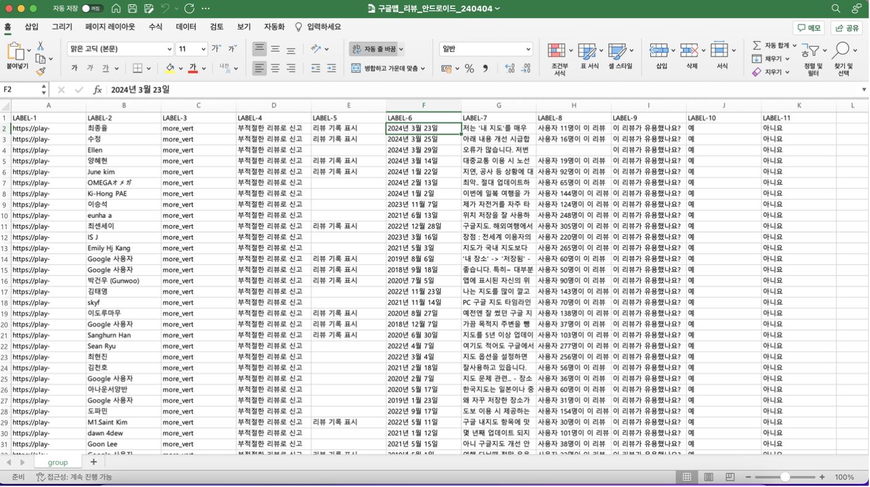Open the Page Layout (페이지 레이아웃) tab
The height and width of the screenshot is (487, 870).
tap(110, 27)
